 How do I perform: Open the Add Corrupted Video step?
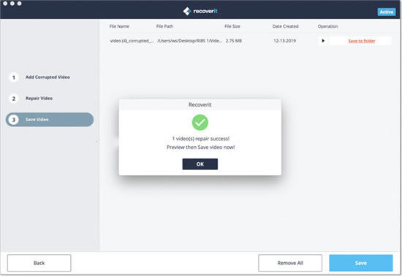tap(48, 77)
